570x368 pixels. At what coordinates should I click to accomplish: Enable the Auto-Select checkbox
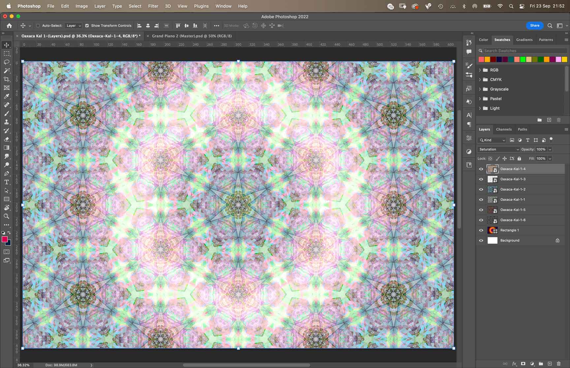coord(38,26)
